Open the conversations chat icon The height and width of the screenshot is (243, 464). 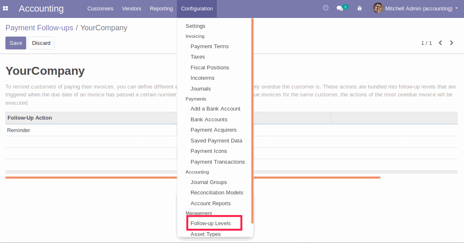340,8
